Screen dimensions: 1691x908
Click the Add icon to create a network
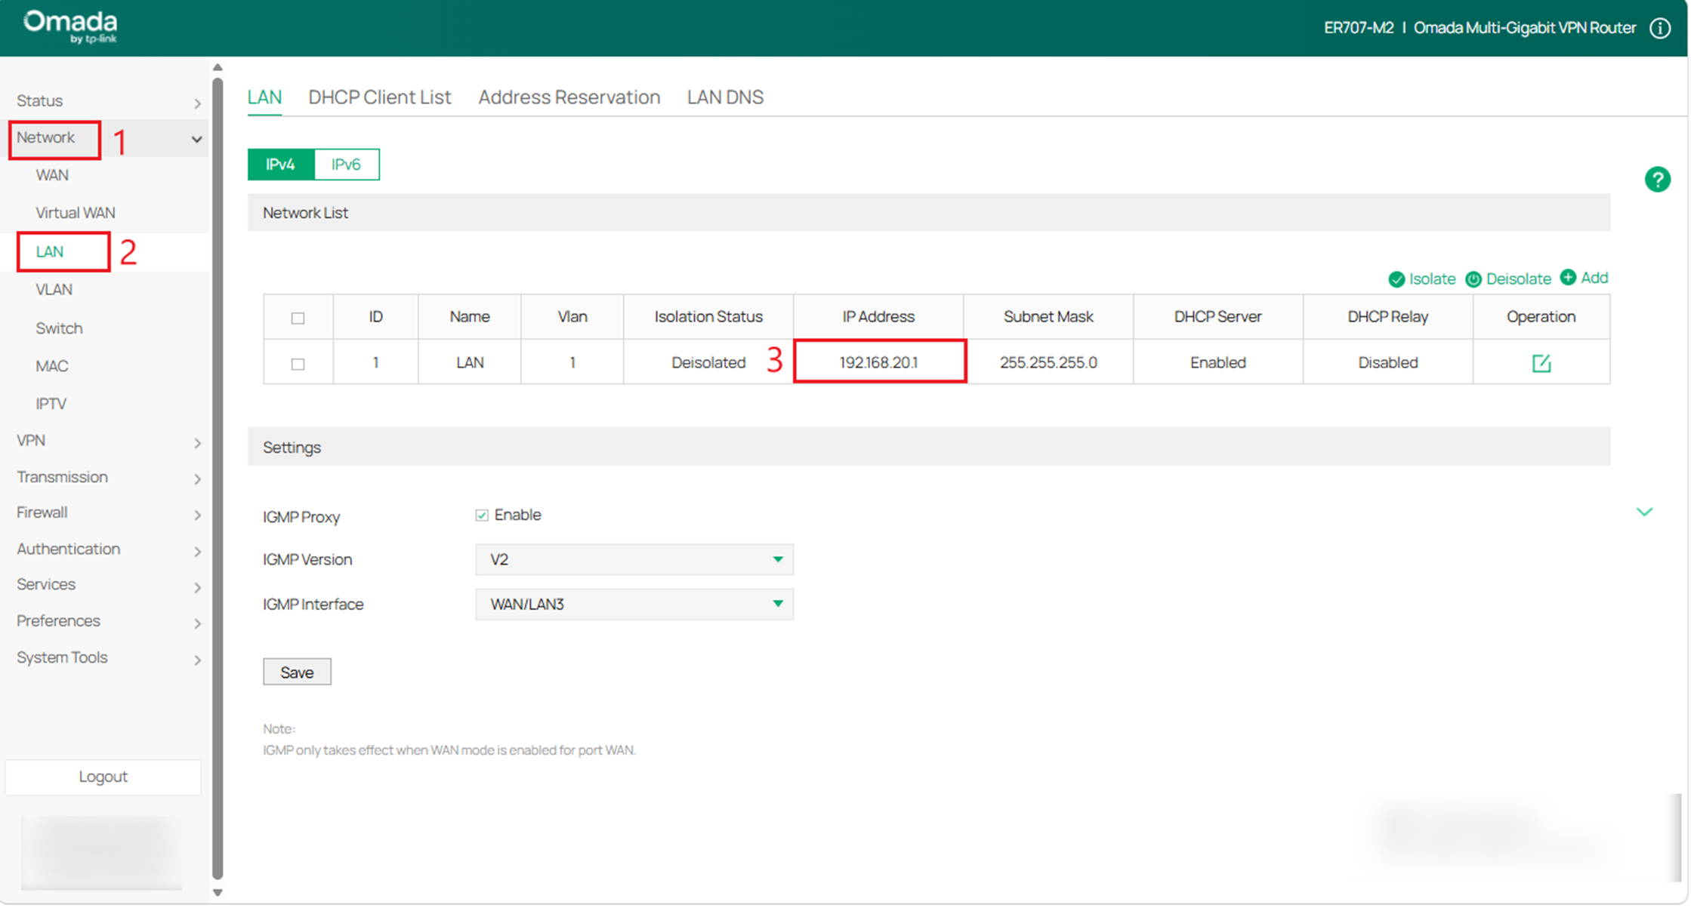(1568, 278)
